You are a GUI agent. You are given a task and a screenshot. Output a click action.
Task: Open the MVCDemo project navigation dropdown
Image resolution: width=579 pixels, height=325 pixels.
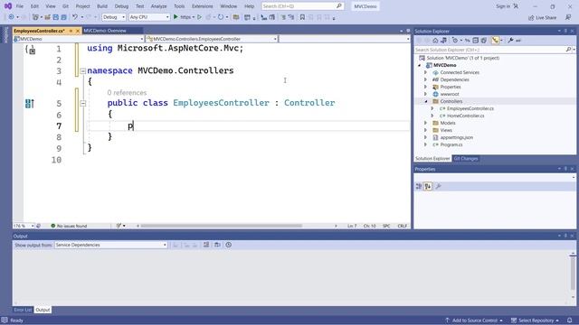pos(79,39)
